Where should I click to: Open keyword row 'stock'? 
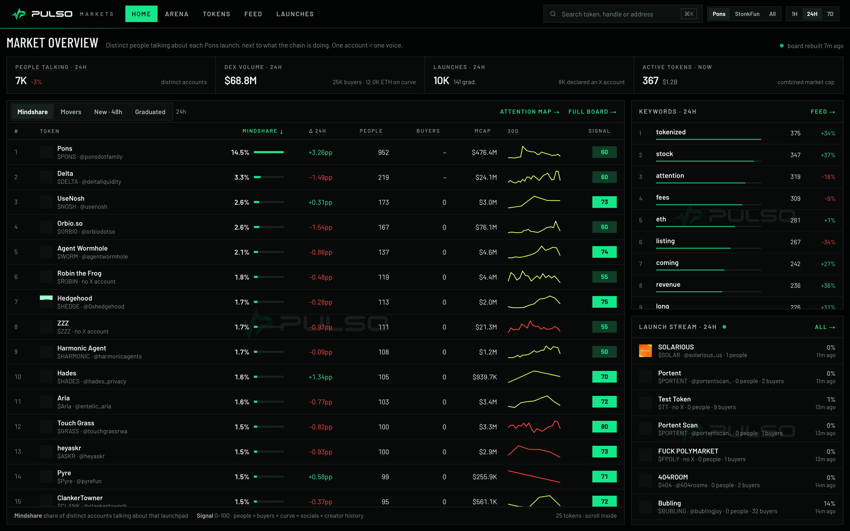pos(737,155)
